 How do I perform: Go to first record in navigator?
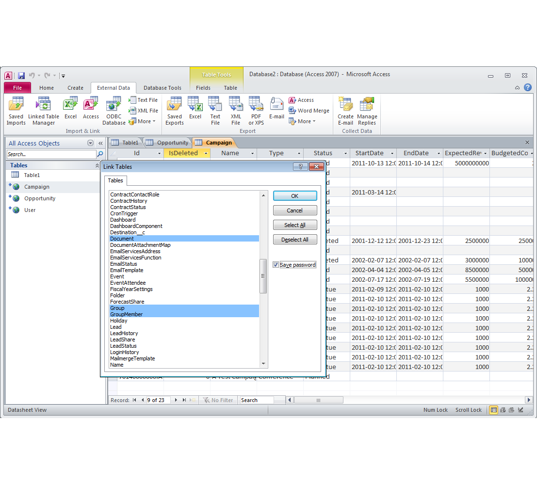(134, 400)
